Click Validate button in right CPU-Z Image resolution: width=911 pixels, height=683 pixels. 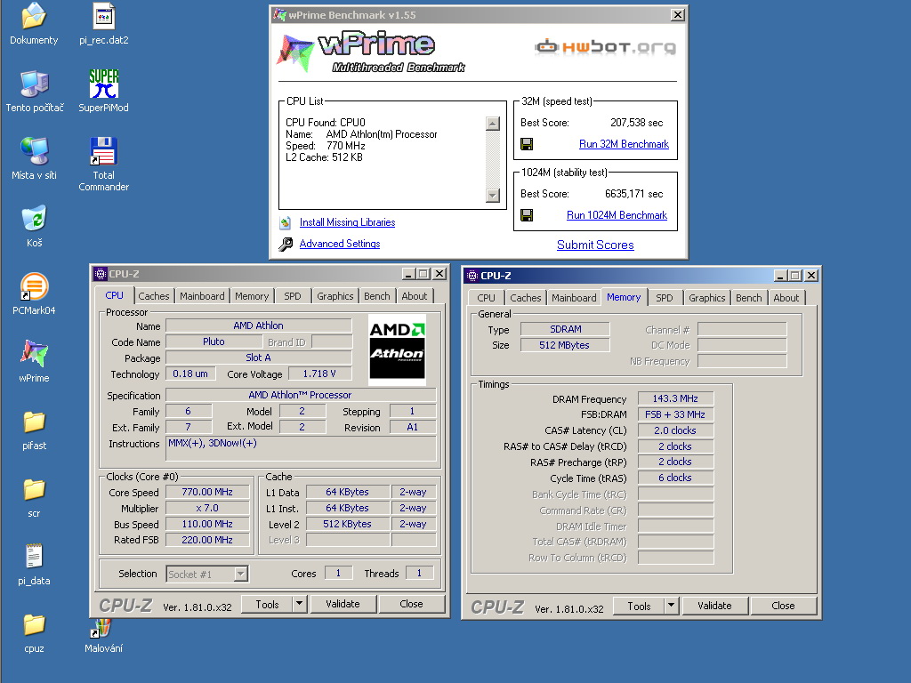click(x=714, y=606)
